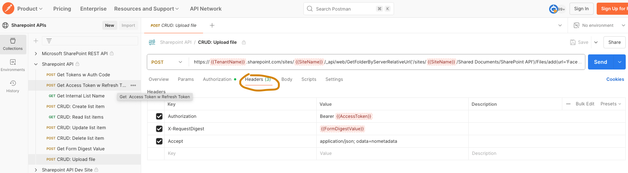Open the Environments sidebar panel

coord(13,65)
